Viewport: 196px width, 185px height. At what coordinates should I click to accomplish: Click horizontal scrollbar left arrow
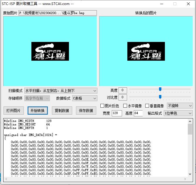click(x=6, y=179)
